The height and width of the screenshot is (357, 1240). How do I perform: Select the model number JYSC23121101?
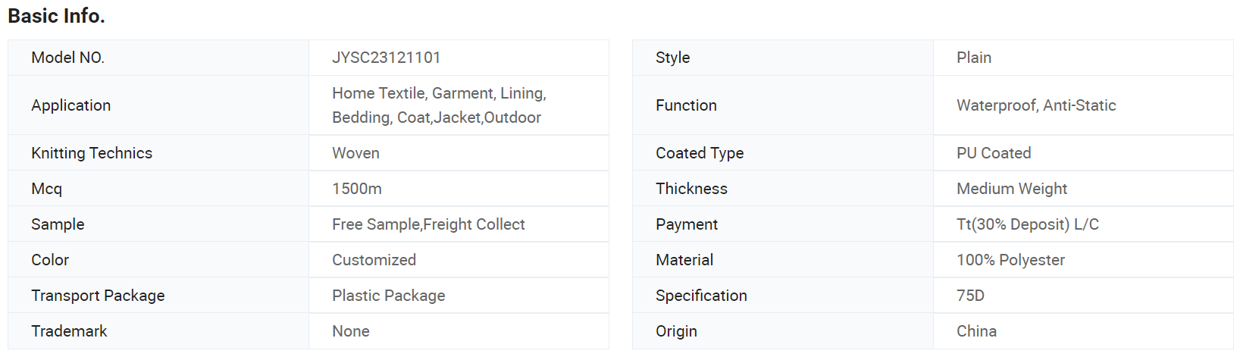[x=386, y=58]
